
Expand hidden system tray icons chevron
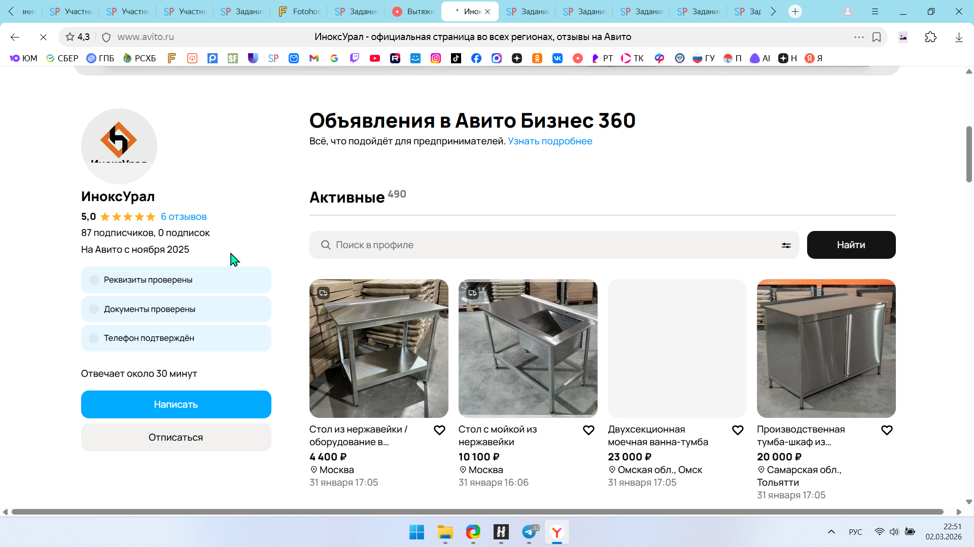point(831,532)
